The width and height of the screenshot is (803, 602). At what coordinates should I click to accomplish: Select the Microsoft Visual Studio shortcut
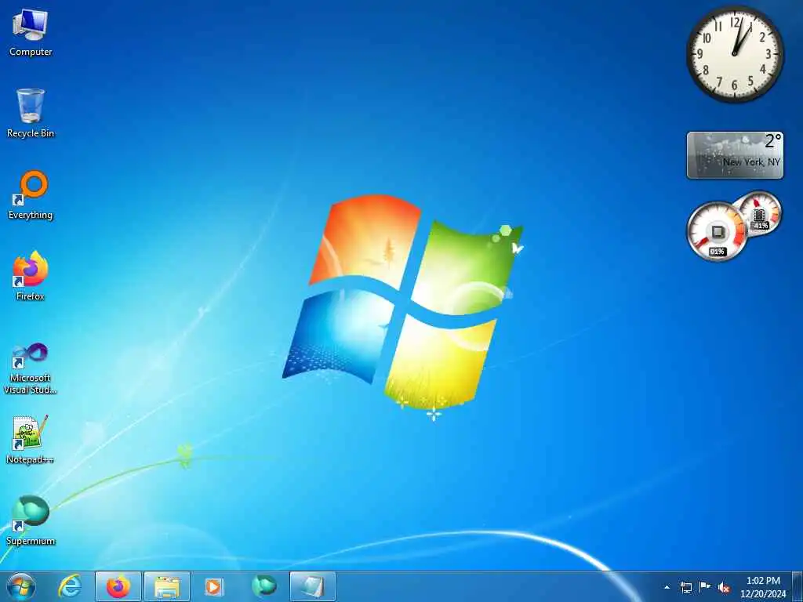(x=31, y=368)
